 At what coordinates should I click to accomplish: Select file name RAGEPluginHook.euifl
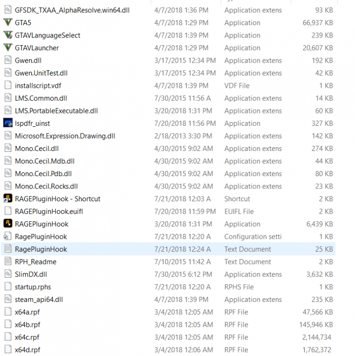(49, 212)
